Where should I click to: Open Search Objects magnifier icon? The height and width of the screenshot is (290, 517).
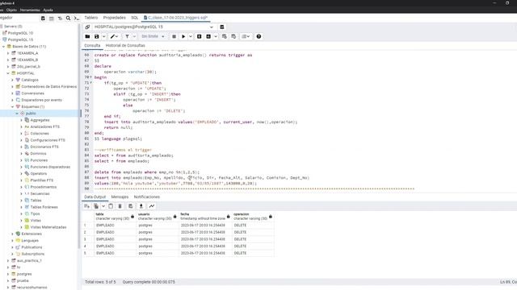tap(68, 19)
